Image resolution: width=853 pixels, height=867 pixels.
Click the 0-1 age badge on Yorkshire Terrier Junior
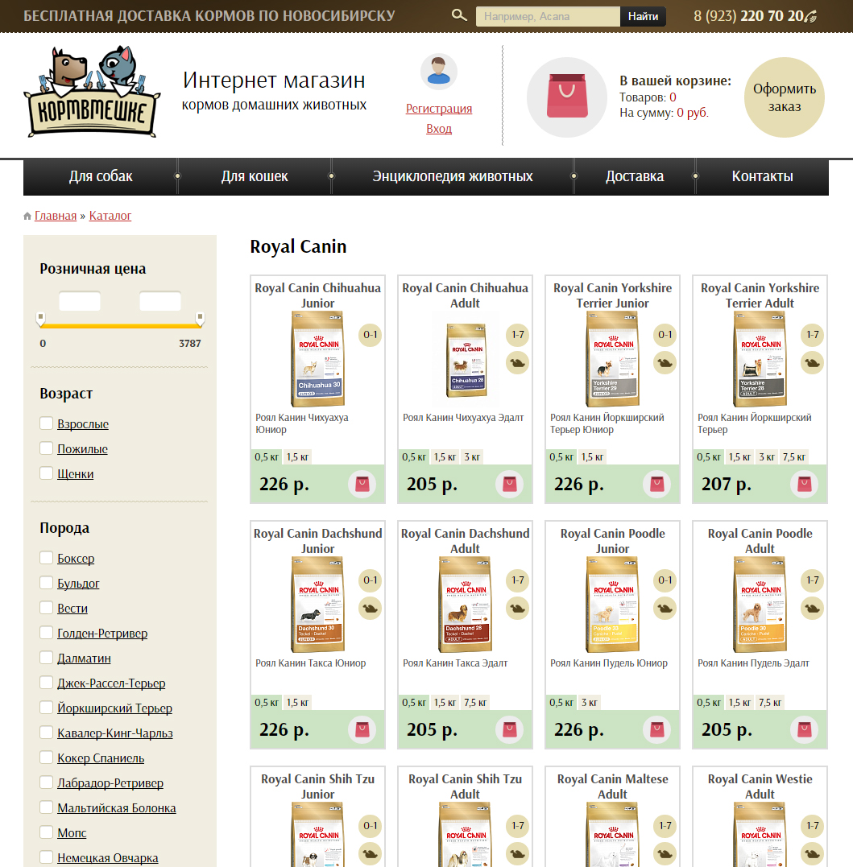[x=665, y=335]
